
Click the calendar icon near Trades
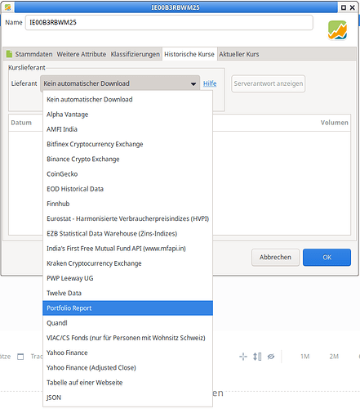coord(20,357)
